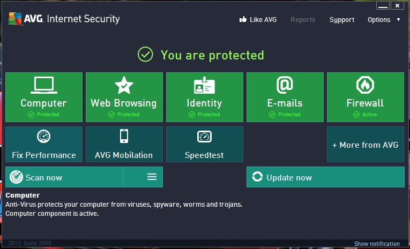410x249 pixels.
Task: Click Active status under Firewall
Action: pos(365,115)
